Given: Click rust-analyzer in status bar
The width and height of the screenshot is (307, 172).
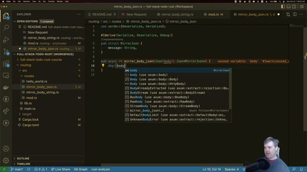Looking at the screenshot, I should tap(101, 169).
